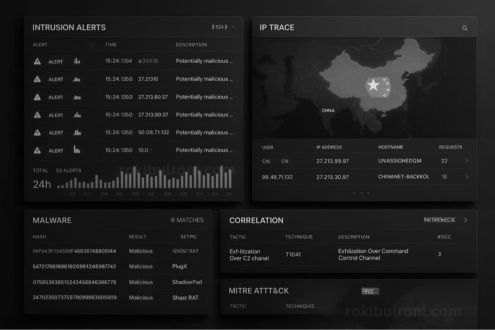The image size is (495, 330).
Task: Click the 52 ALERTS total label
Action: (x=68, y=170)
